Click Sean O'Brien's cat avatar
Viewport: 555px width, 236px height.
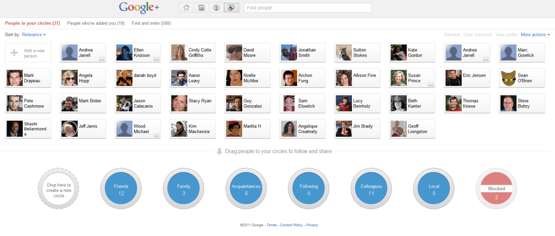click(508, 78)
